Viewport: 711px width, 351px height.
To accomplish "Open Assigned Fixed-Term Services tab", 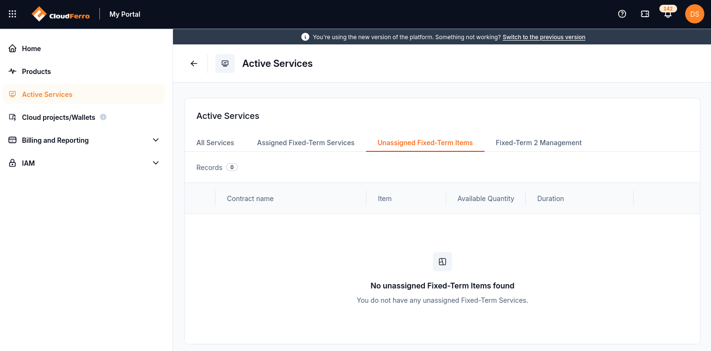I will pyautogui.click(x=306, y=143).
